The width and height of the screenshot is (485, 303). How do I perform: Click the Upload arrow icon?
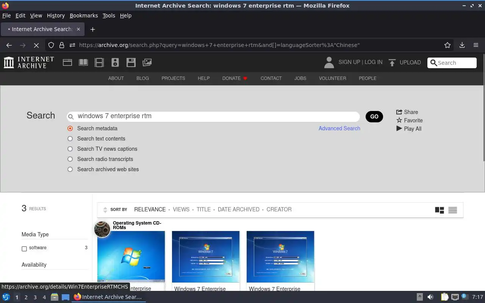392,62
